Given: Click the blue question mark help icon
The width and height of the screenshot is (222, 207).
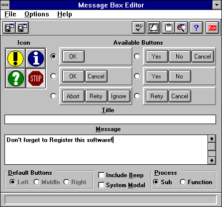Looking at the screenshot, I should click(x=196, y=28).
